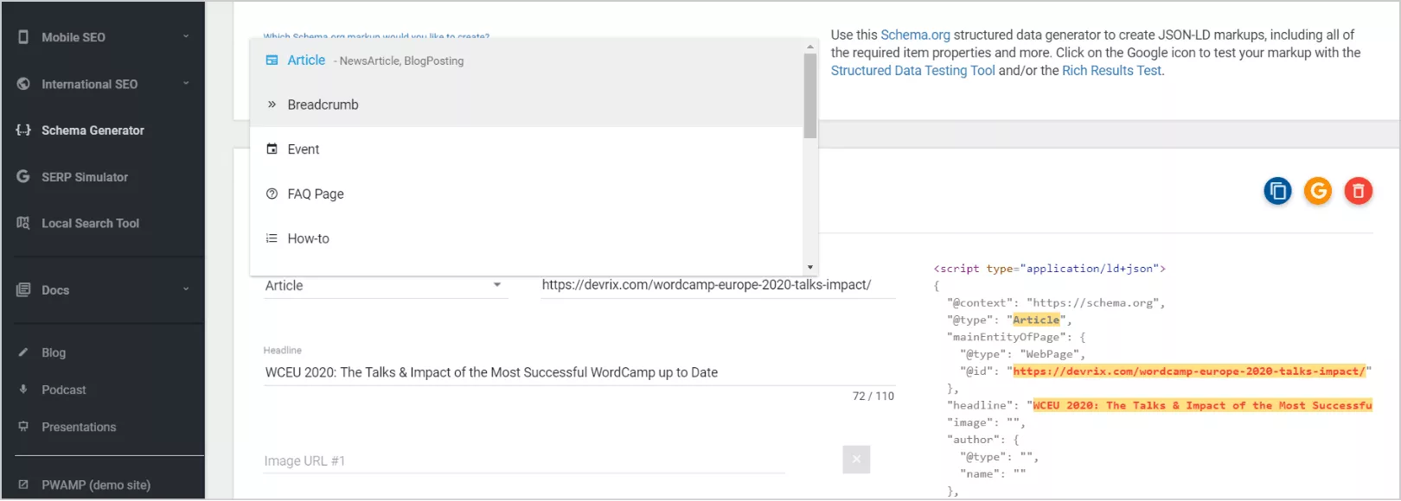Click highlighted "Article" in the JSON code
Viewport: 1401px width, 501px height.
click(x=1036, y=320)
